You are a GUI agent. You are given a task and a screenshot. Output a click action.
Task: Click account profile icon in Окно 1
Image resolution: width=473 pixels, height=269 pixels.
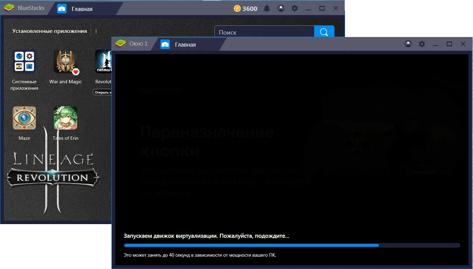click(x=408, y=44)
